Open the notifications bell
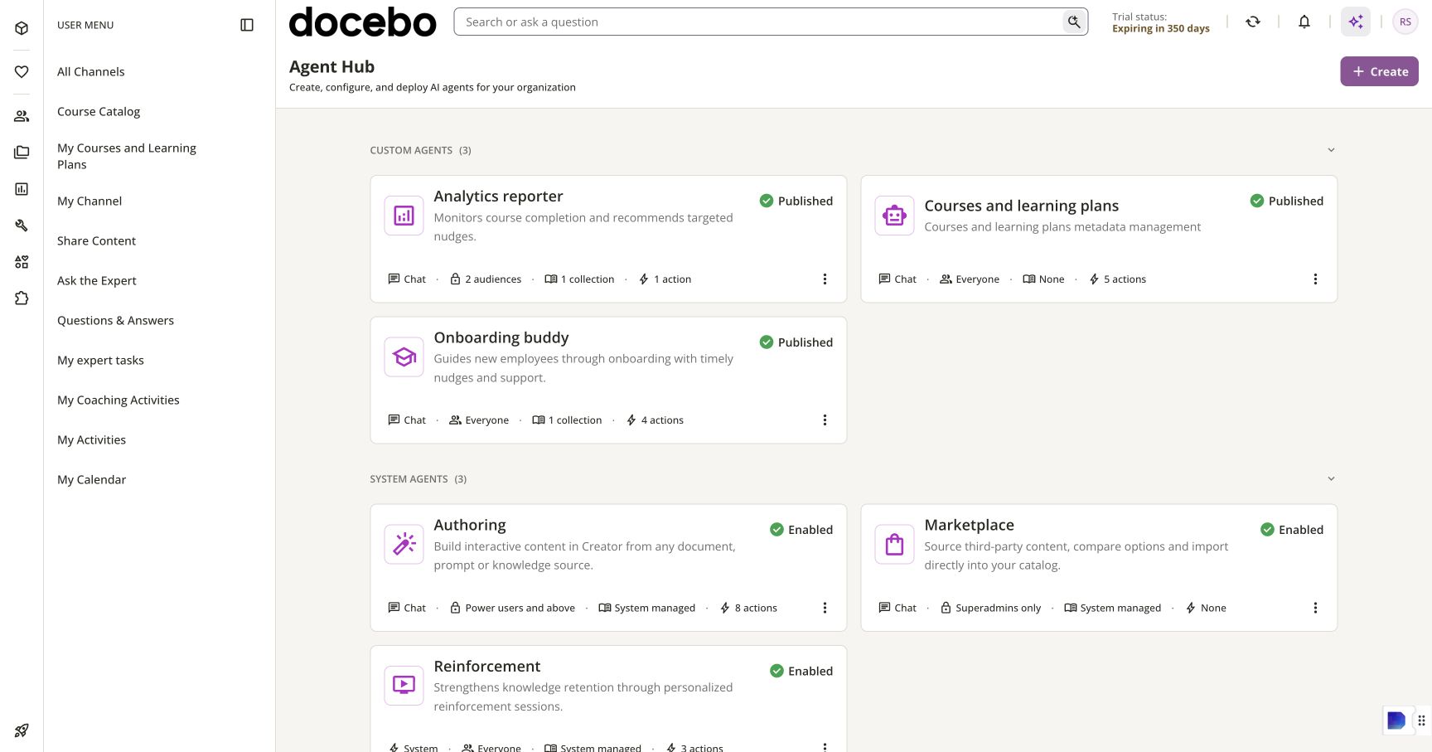 pyautogui.click(x=1304, y=22)
